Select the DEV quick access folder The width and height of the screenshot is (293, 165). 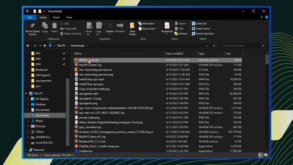(38, 53)
